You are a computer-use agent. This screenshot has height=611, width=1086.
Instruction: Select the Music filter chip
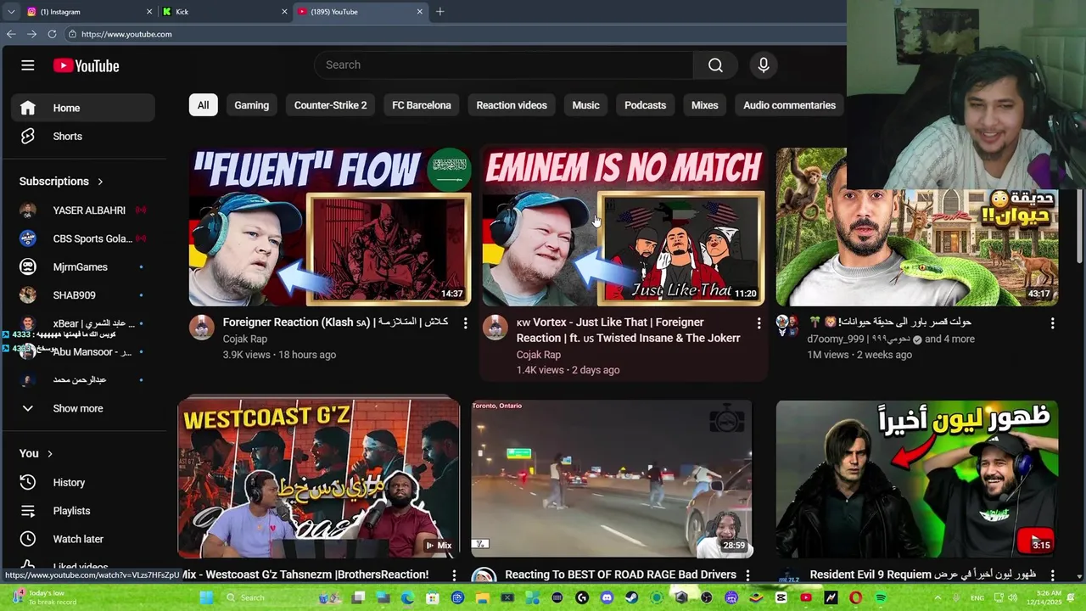pos(585,105)
